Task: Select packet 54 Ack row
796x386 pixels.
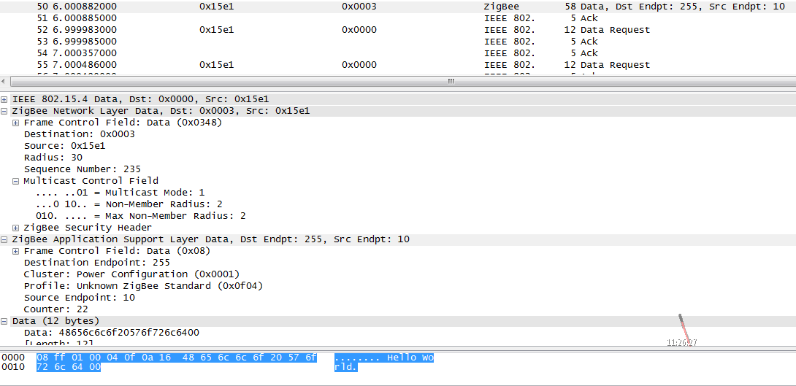Action: 398,53
